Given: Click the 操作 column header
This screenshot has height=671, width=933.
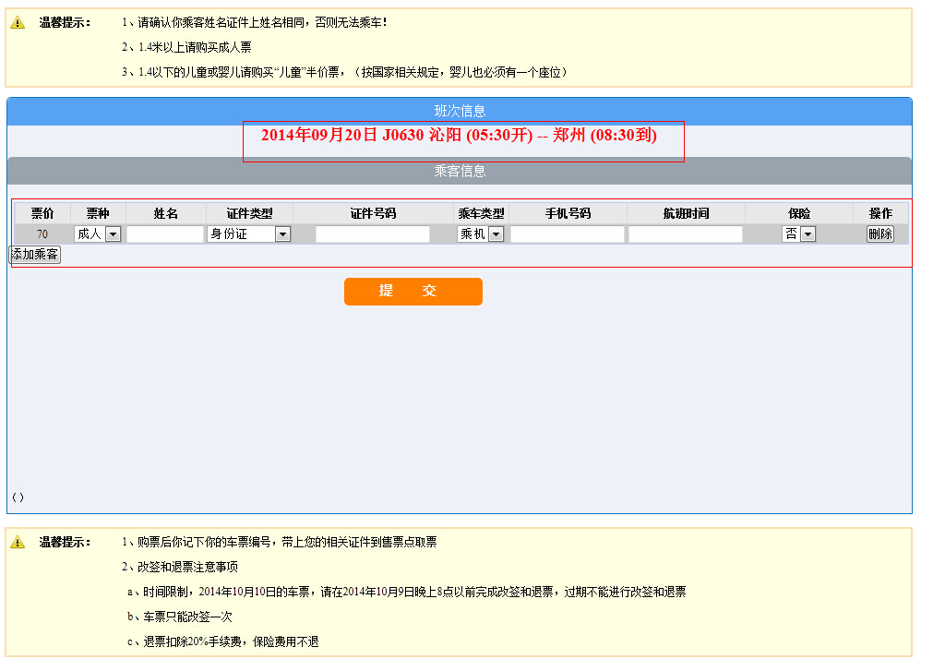Looking at the screenshot, I should pyautogui.click(x=880, y=213).
